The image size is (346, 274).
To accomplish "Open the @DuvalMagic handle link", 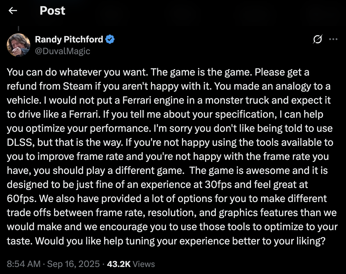I will click(62, 51).
